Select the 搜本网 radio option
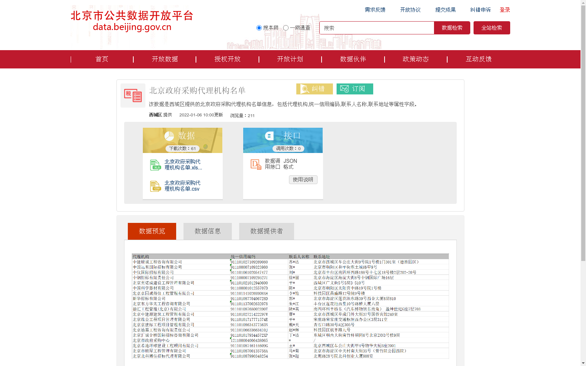Image resolution: width=586 pixels, height=366 pixels. click(x=259, y=28)
